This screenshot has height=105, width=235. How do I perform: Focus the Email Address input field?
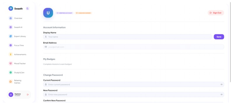[x=134, y=47]
